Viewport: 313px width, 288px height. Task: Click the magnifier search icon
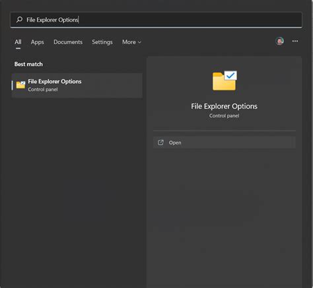(19, 20)
